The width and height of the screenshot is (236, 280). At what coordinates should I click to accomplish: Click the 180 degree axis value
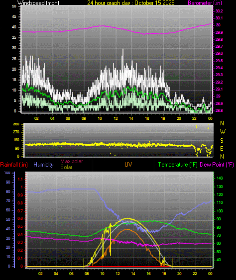pyautogui.click(x=16, y=140)
